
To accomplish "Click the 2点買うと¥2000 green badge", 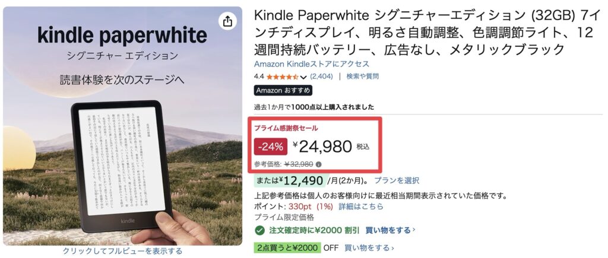I will [287, 248].
